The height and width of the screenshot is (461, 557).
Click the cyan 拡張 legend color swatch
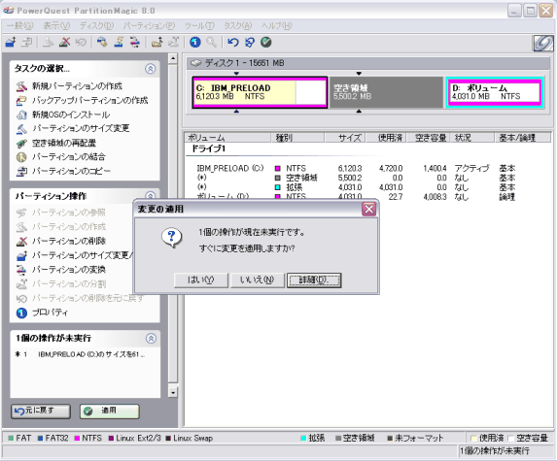coord(303,439)
